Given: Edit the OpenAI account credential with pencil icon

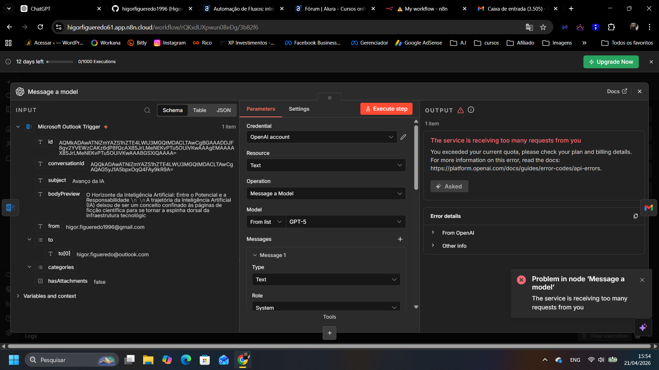Looking at the screenshot, I should pos(403,137).
